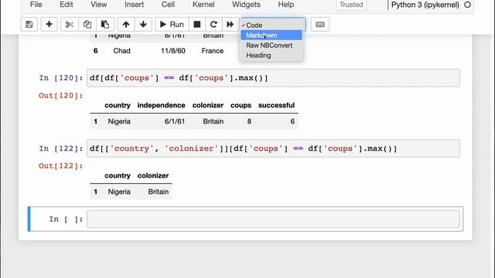Click the 'Chad' table cell
This screenshot has height=278, width=495.
pos(121,51)
